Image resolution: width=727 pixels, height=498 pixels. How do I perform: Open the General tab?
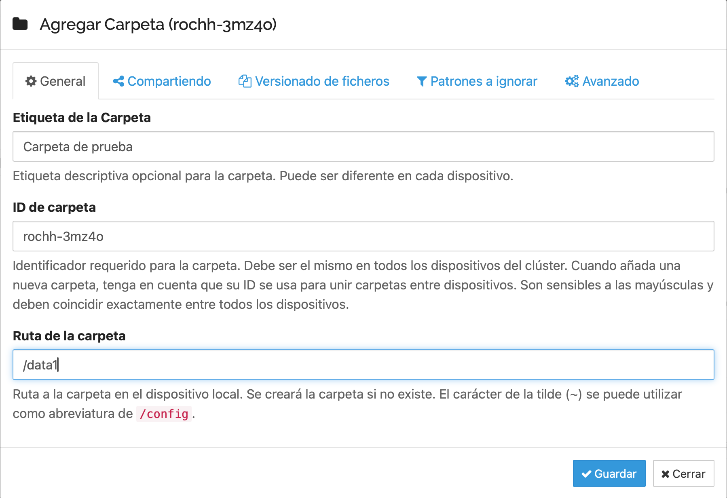pyautogui.click(x=55, y=81)
